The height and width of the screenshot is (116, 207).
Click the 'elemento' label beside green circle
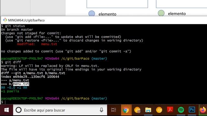[177, 14]
